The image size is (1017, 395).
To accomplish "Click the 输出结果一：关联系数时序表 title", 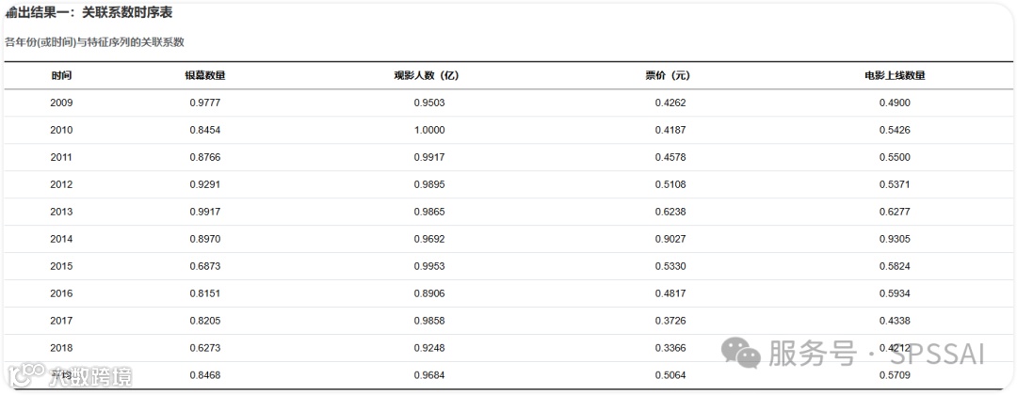I will [x=89, y=13].
